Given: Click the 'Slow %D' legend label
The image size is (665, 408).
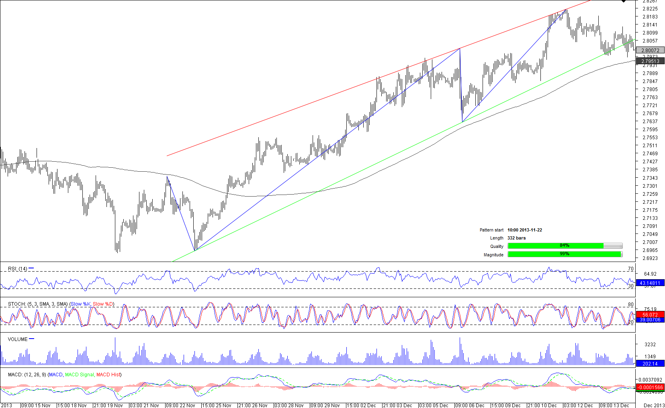Looking at the screenshot, I should click(103, 304).
